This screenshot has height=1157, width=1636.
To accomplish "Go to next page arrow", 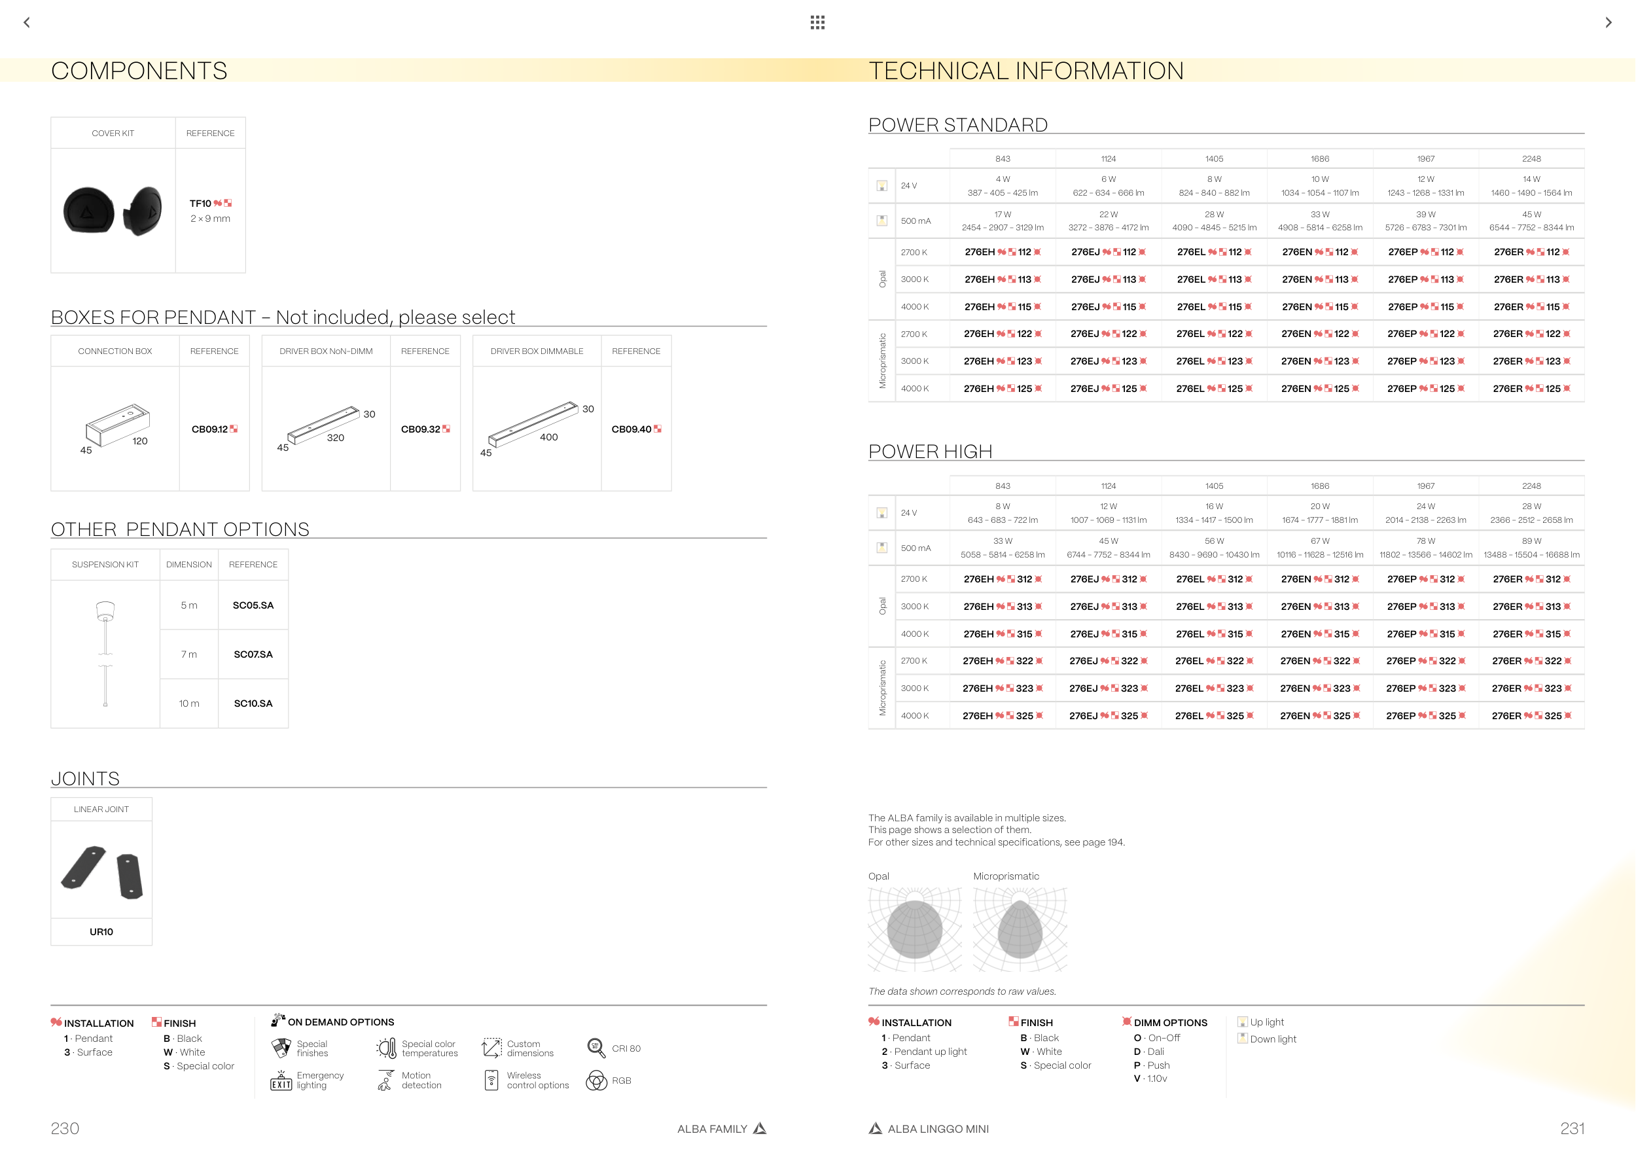I will pyautogui.click(x=1609, y=23).
